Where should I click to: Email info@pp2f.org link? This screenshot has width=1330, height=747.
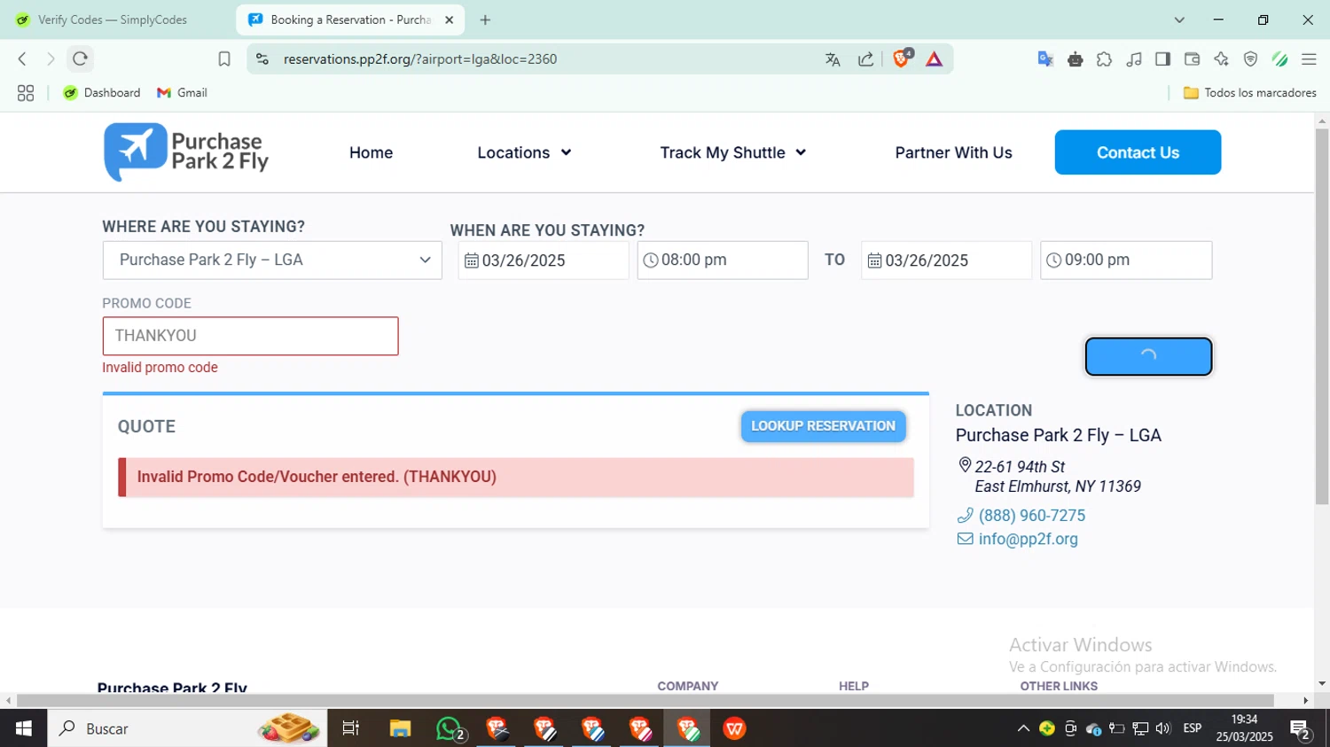point(1029,539)
